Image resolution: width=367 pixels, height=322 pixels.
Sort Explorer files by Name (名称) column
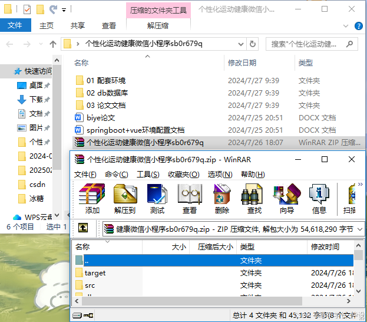tap(81, 63)
